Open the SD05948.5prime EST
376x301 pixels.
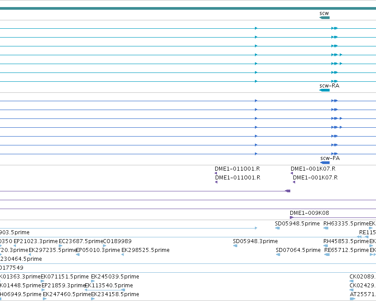[297, 224]
